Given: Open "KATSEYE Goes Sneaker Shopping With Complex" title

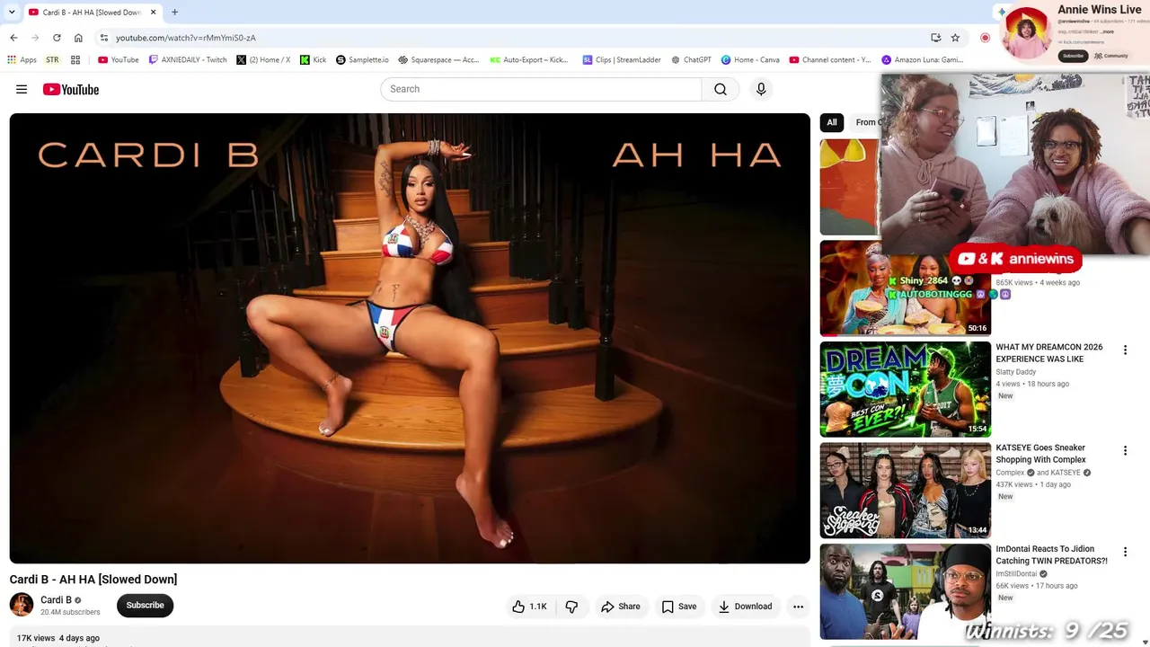Looking at the screenshot, I should pyautogui.click(x=1041, y=454).
